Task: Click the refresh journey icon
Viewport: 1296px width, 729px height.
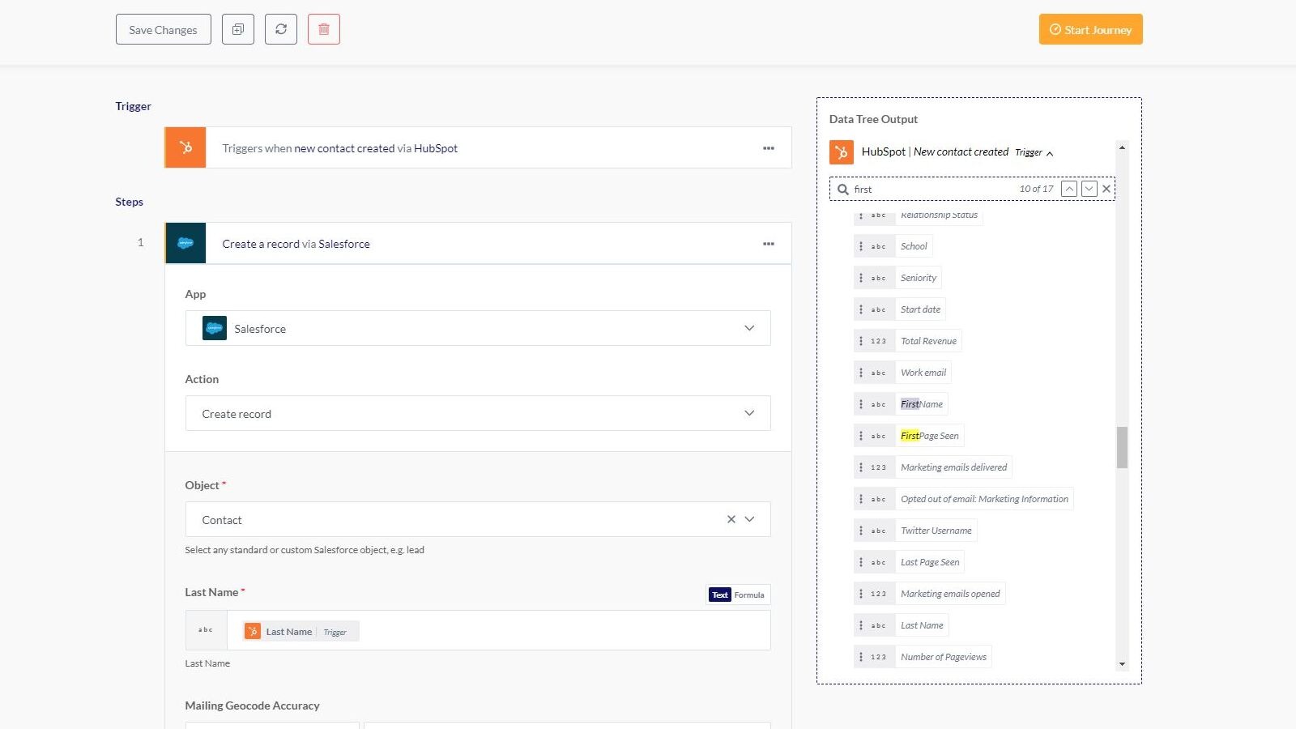Action: point(281,28)
